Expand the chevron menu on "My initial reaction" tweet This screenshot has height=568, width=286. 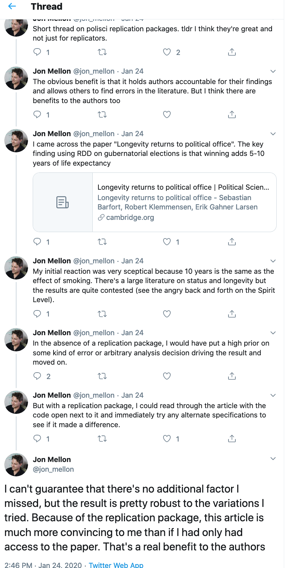(x=273, y=261)
